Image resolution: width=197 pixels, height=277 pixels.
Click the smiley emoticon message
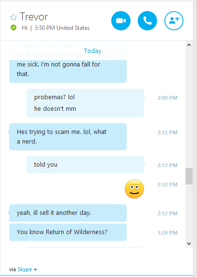coord(134,189)
